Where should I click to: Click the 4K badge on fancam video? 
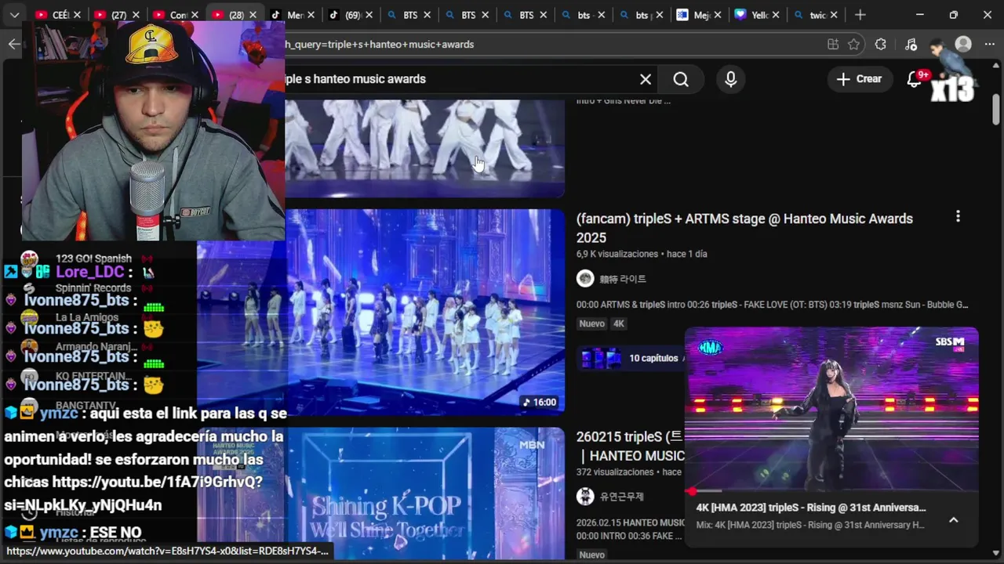click(619, 324)
